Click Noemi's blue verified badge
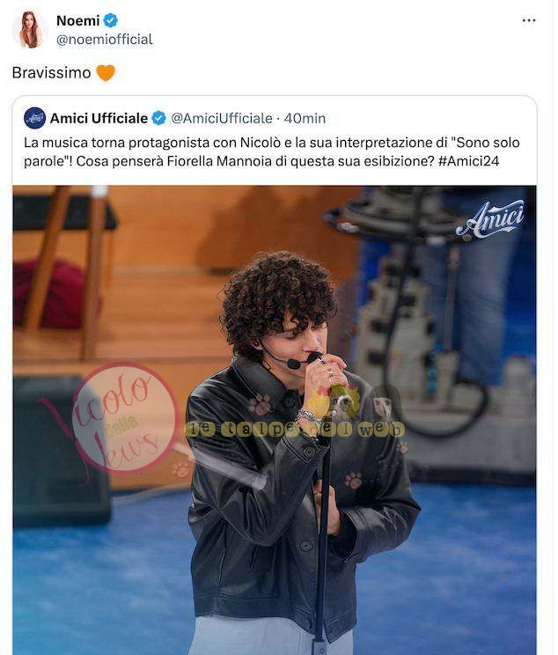 point(111,20)
